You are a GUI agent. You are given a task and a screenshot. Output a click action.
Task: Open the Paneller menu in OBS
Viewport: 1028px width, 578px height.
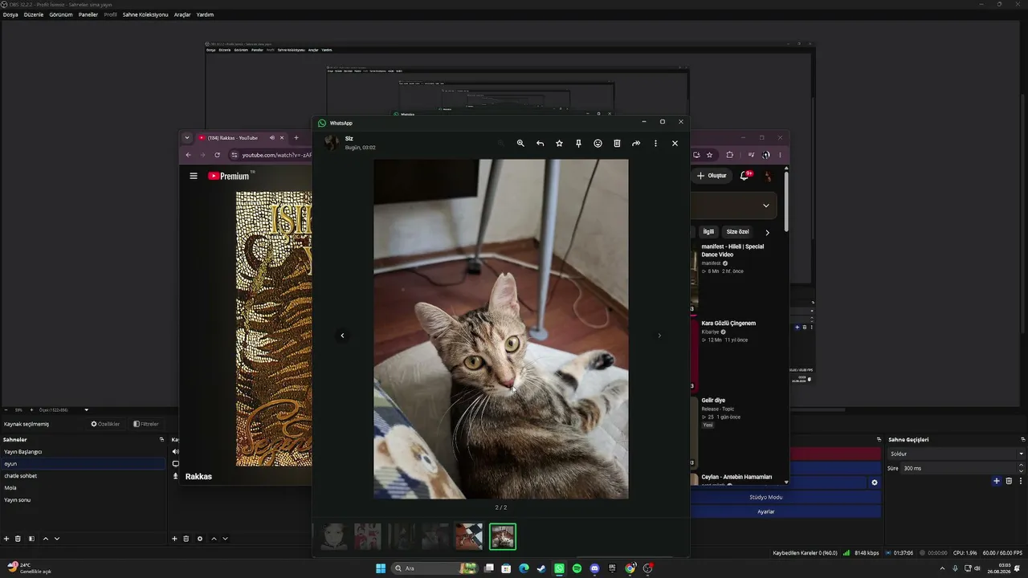[x=88, y=14]
